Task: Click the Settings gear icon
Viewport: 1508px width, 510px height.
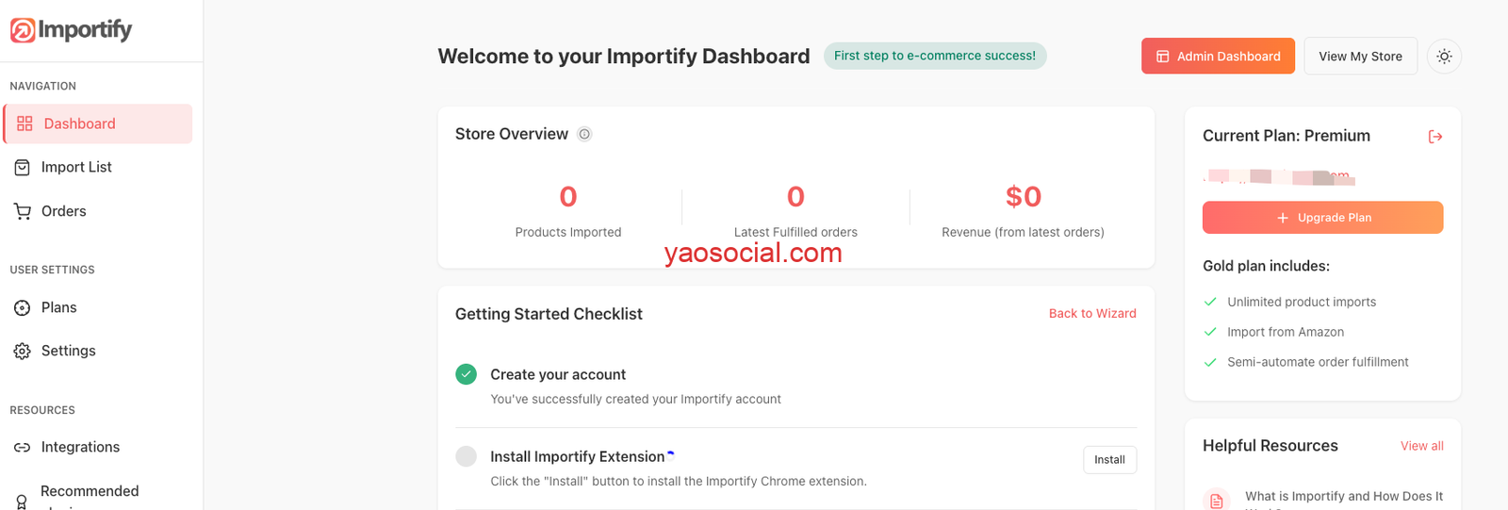Action: (23, 351)
